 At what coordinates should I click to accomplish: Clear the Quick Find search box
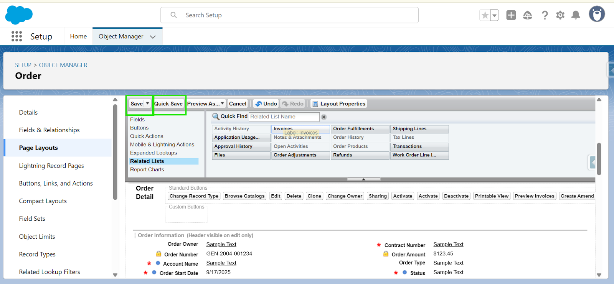coord(324,117)
